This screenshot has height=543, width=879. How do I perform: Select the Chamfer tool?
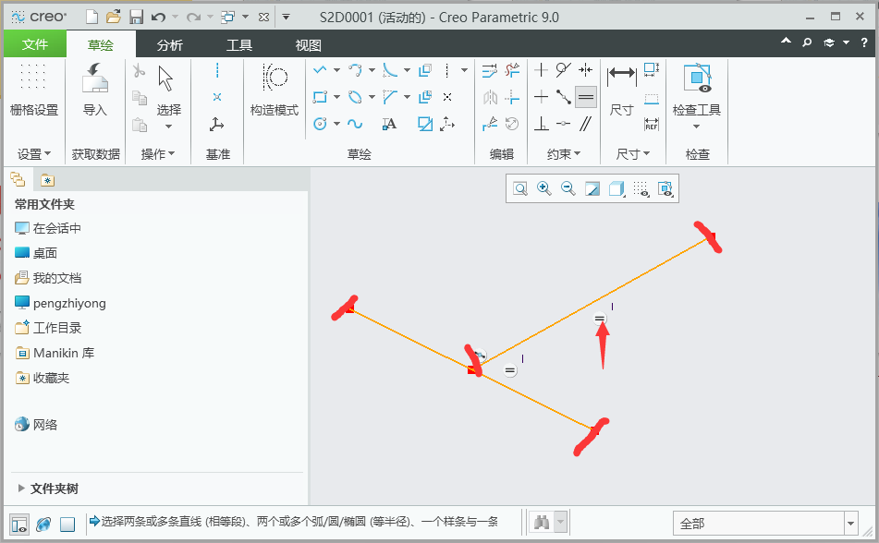390,97
